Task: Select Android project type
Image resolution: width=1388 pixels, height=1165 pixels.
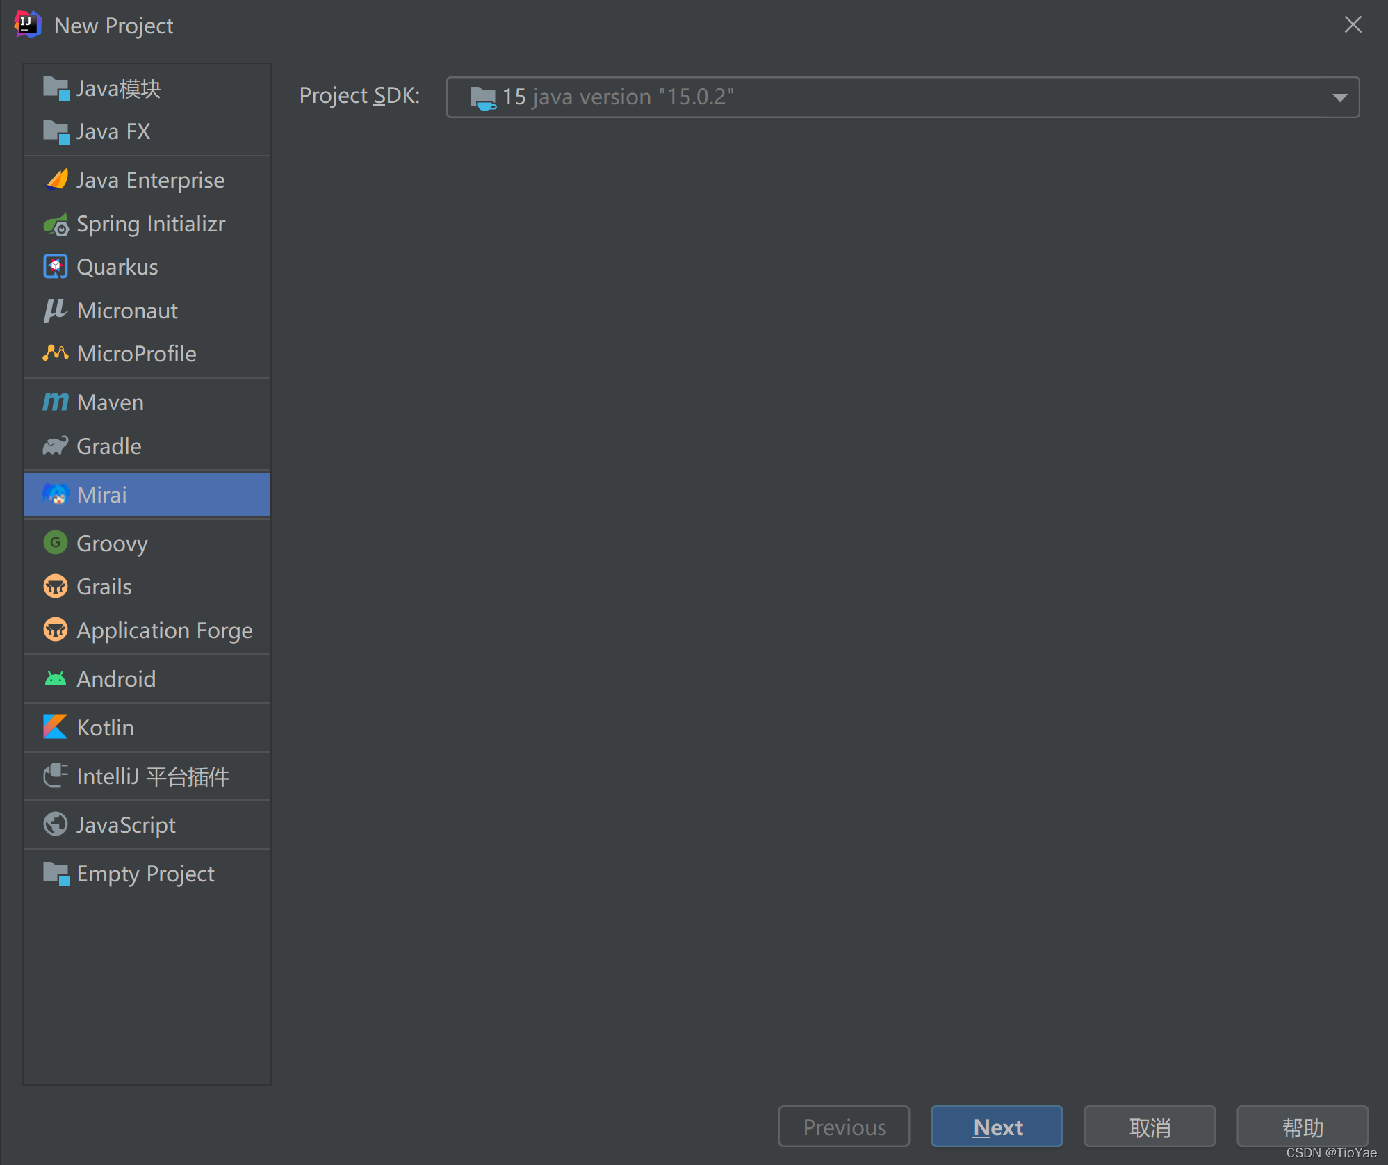Action: click(x=147, y=679)
